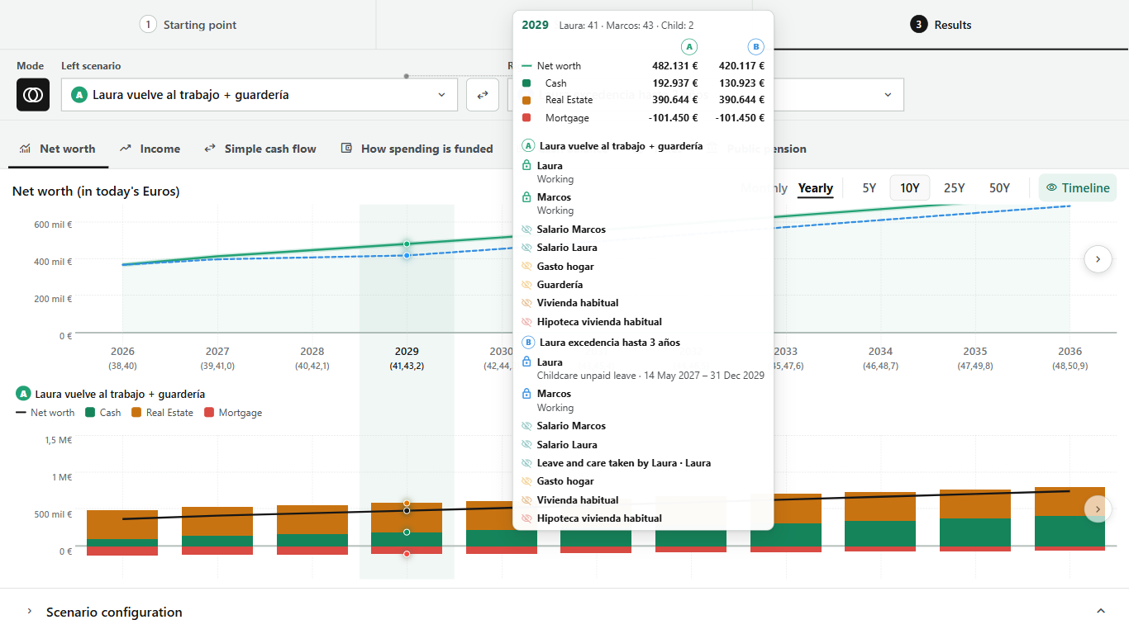Screen dimensions: 1129x634
Task: Click the blue scenario B data point at 2029
Action: click(x=407, y=255)
